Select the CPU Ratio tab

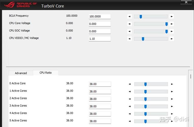coord(46,73)
